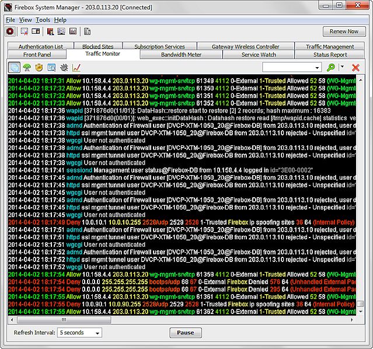The height and width of the screenshot is (349, 373).
Task: Switch to the Bandwidth Meter tab
Action: [181, 55]
